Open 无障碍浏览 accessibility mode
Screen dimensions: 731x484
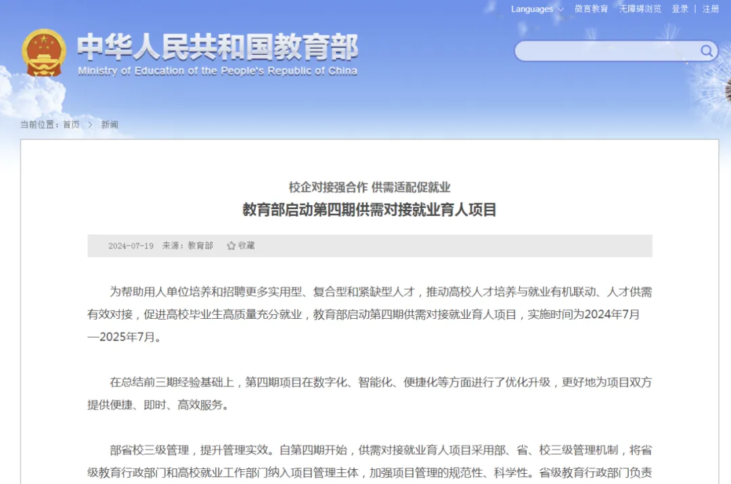click(x=640, y=9)
